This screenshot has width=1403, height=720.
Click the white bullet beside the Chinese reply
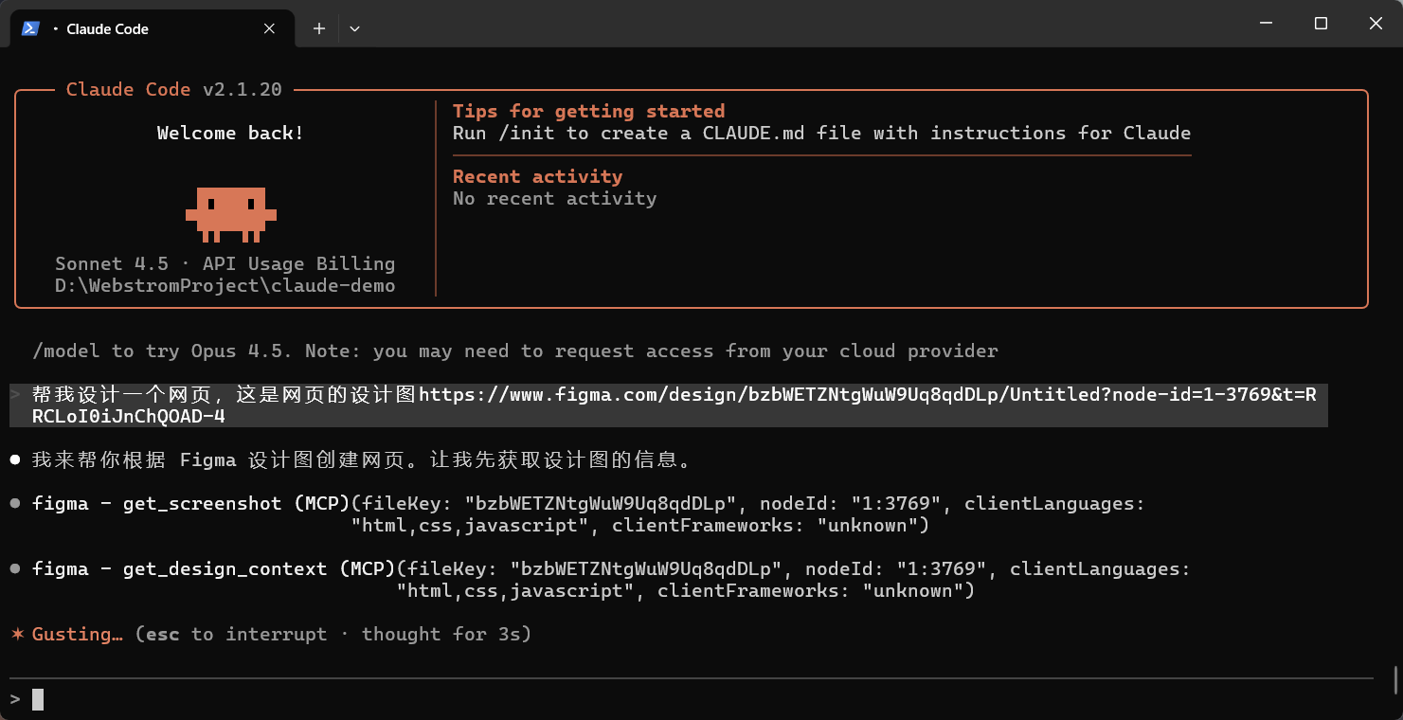point(15,459)
